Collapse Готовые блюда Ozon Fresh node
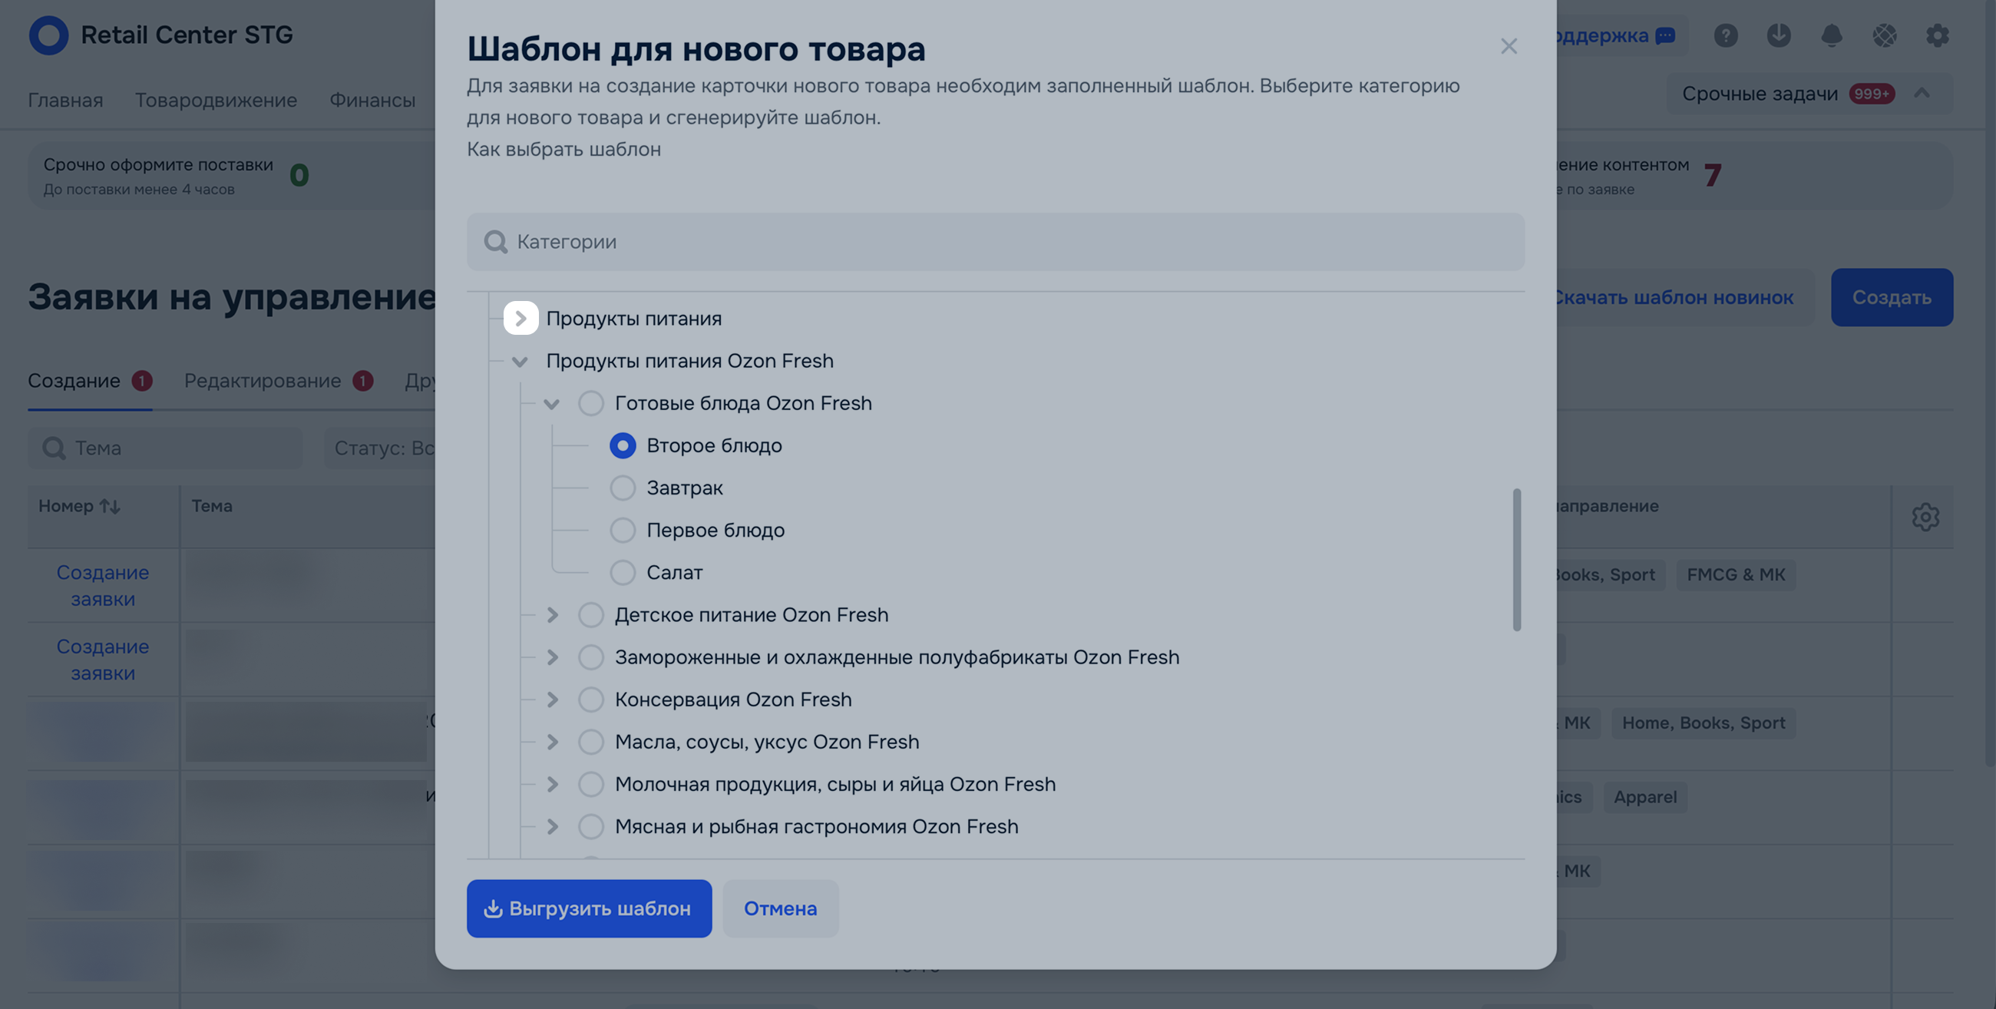Image resolution: width=1996 pixels, height=1009 pixels. coord(552,404)
